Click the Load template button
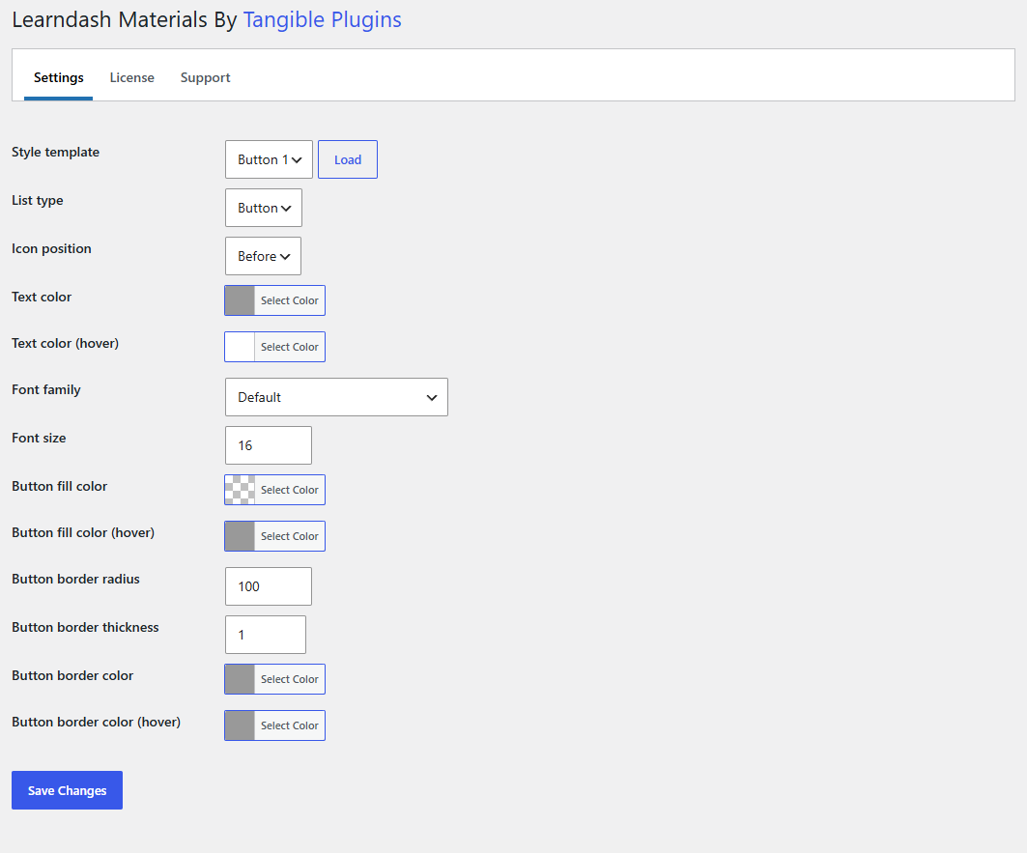 click(348, 159)
